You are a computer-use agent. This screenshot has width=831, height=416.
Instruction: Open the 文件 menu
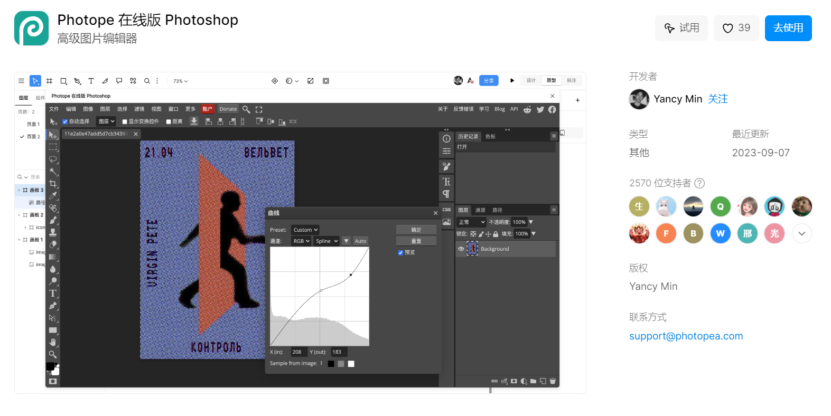pyautogui.click(x=54, y=109)
